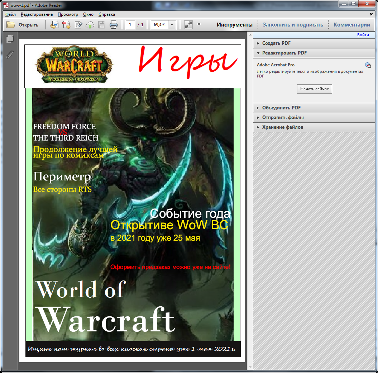Expand the Хранение файлов section
The height and width of the screenshot is (373, 378).
(x=314, y=127)
